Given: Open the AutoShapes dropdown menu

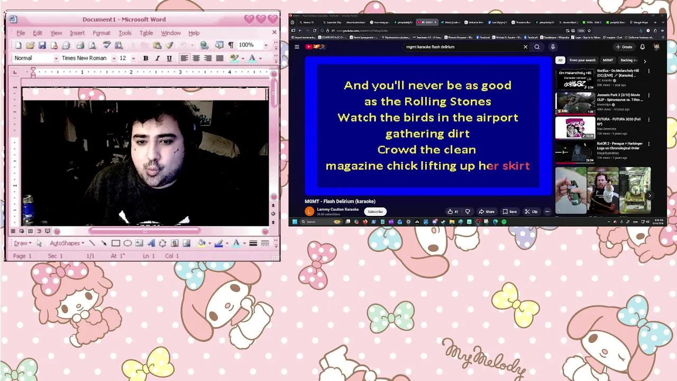Looking at the screenshot, I should 67,243.
